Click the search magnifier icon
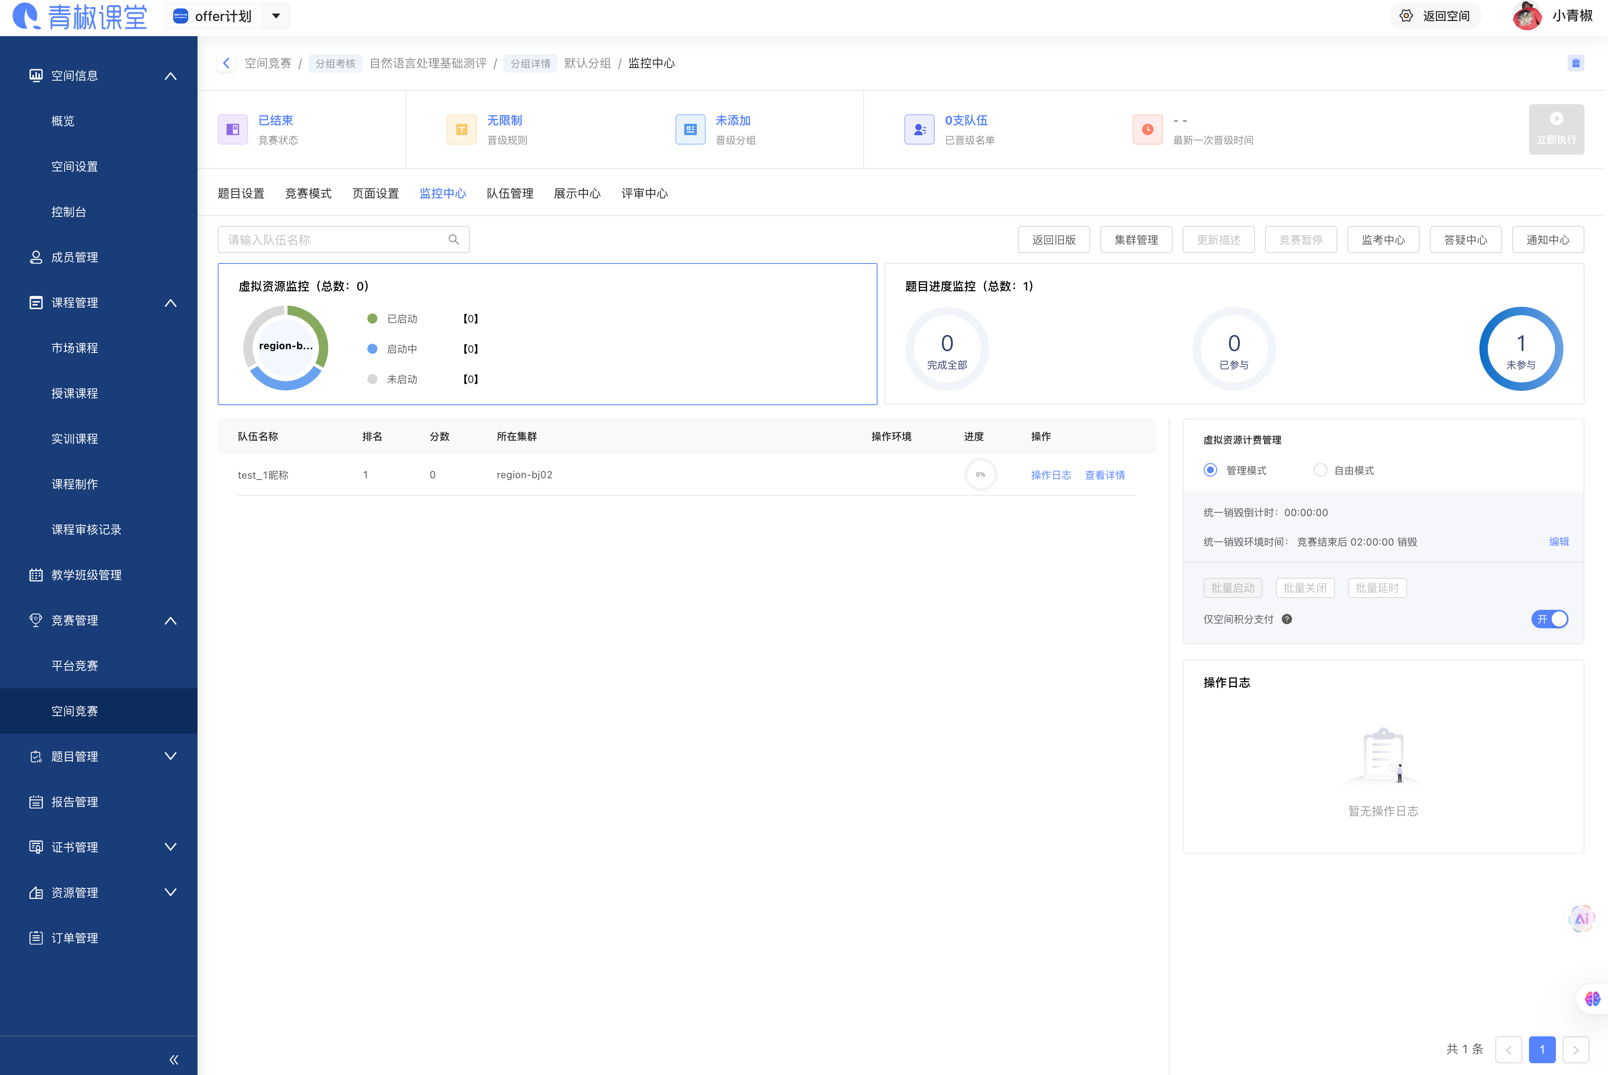Screen dimensions: 1608x1075 453,239
